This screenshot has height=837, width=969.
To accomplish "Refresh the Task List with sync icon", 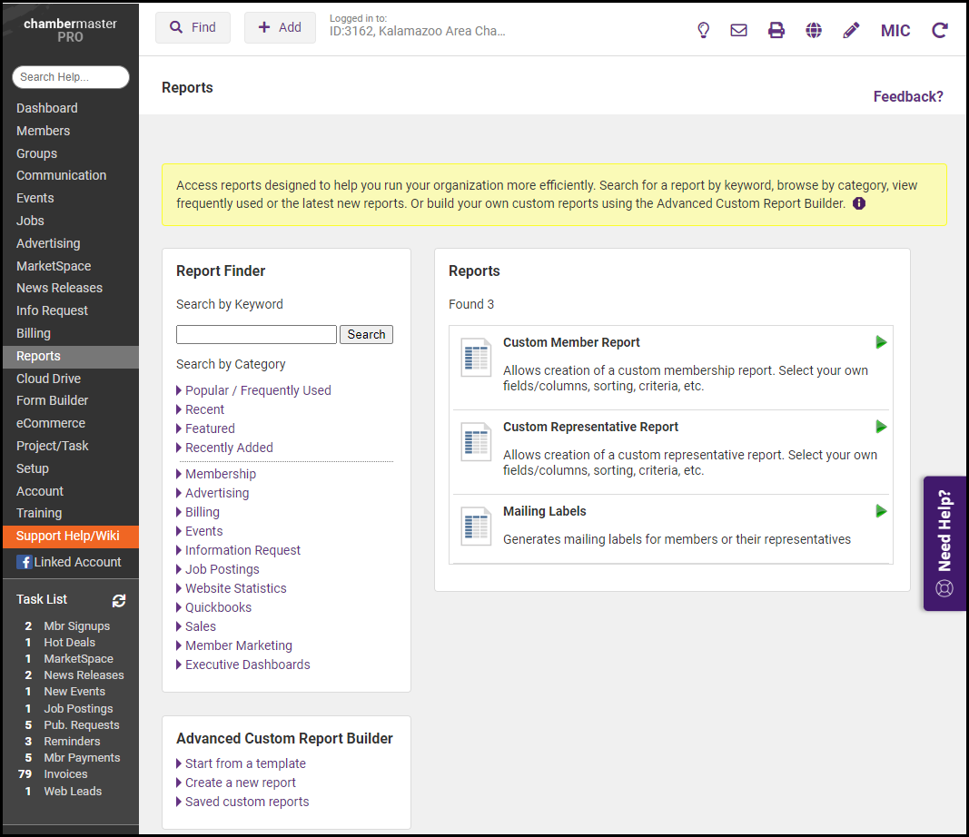I will 119,600.
